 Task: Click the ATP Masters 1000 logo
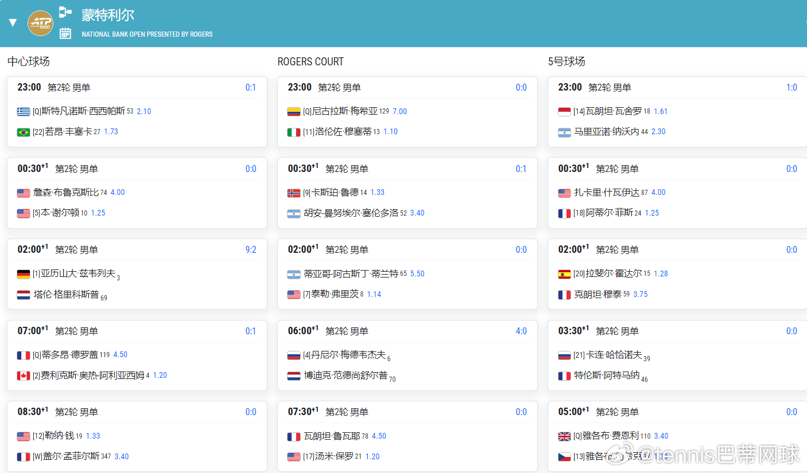[x=40, y=23]
